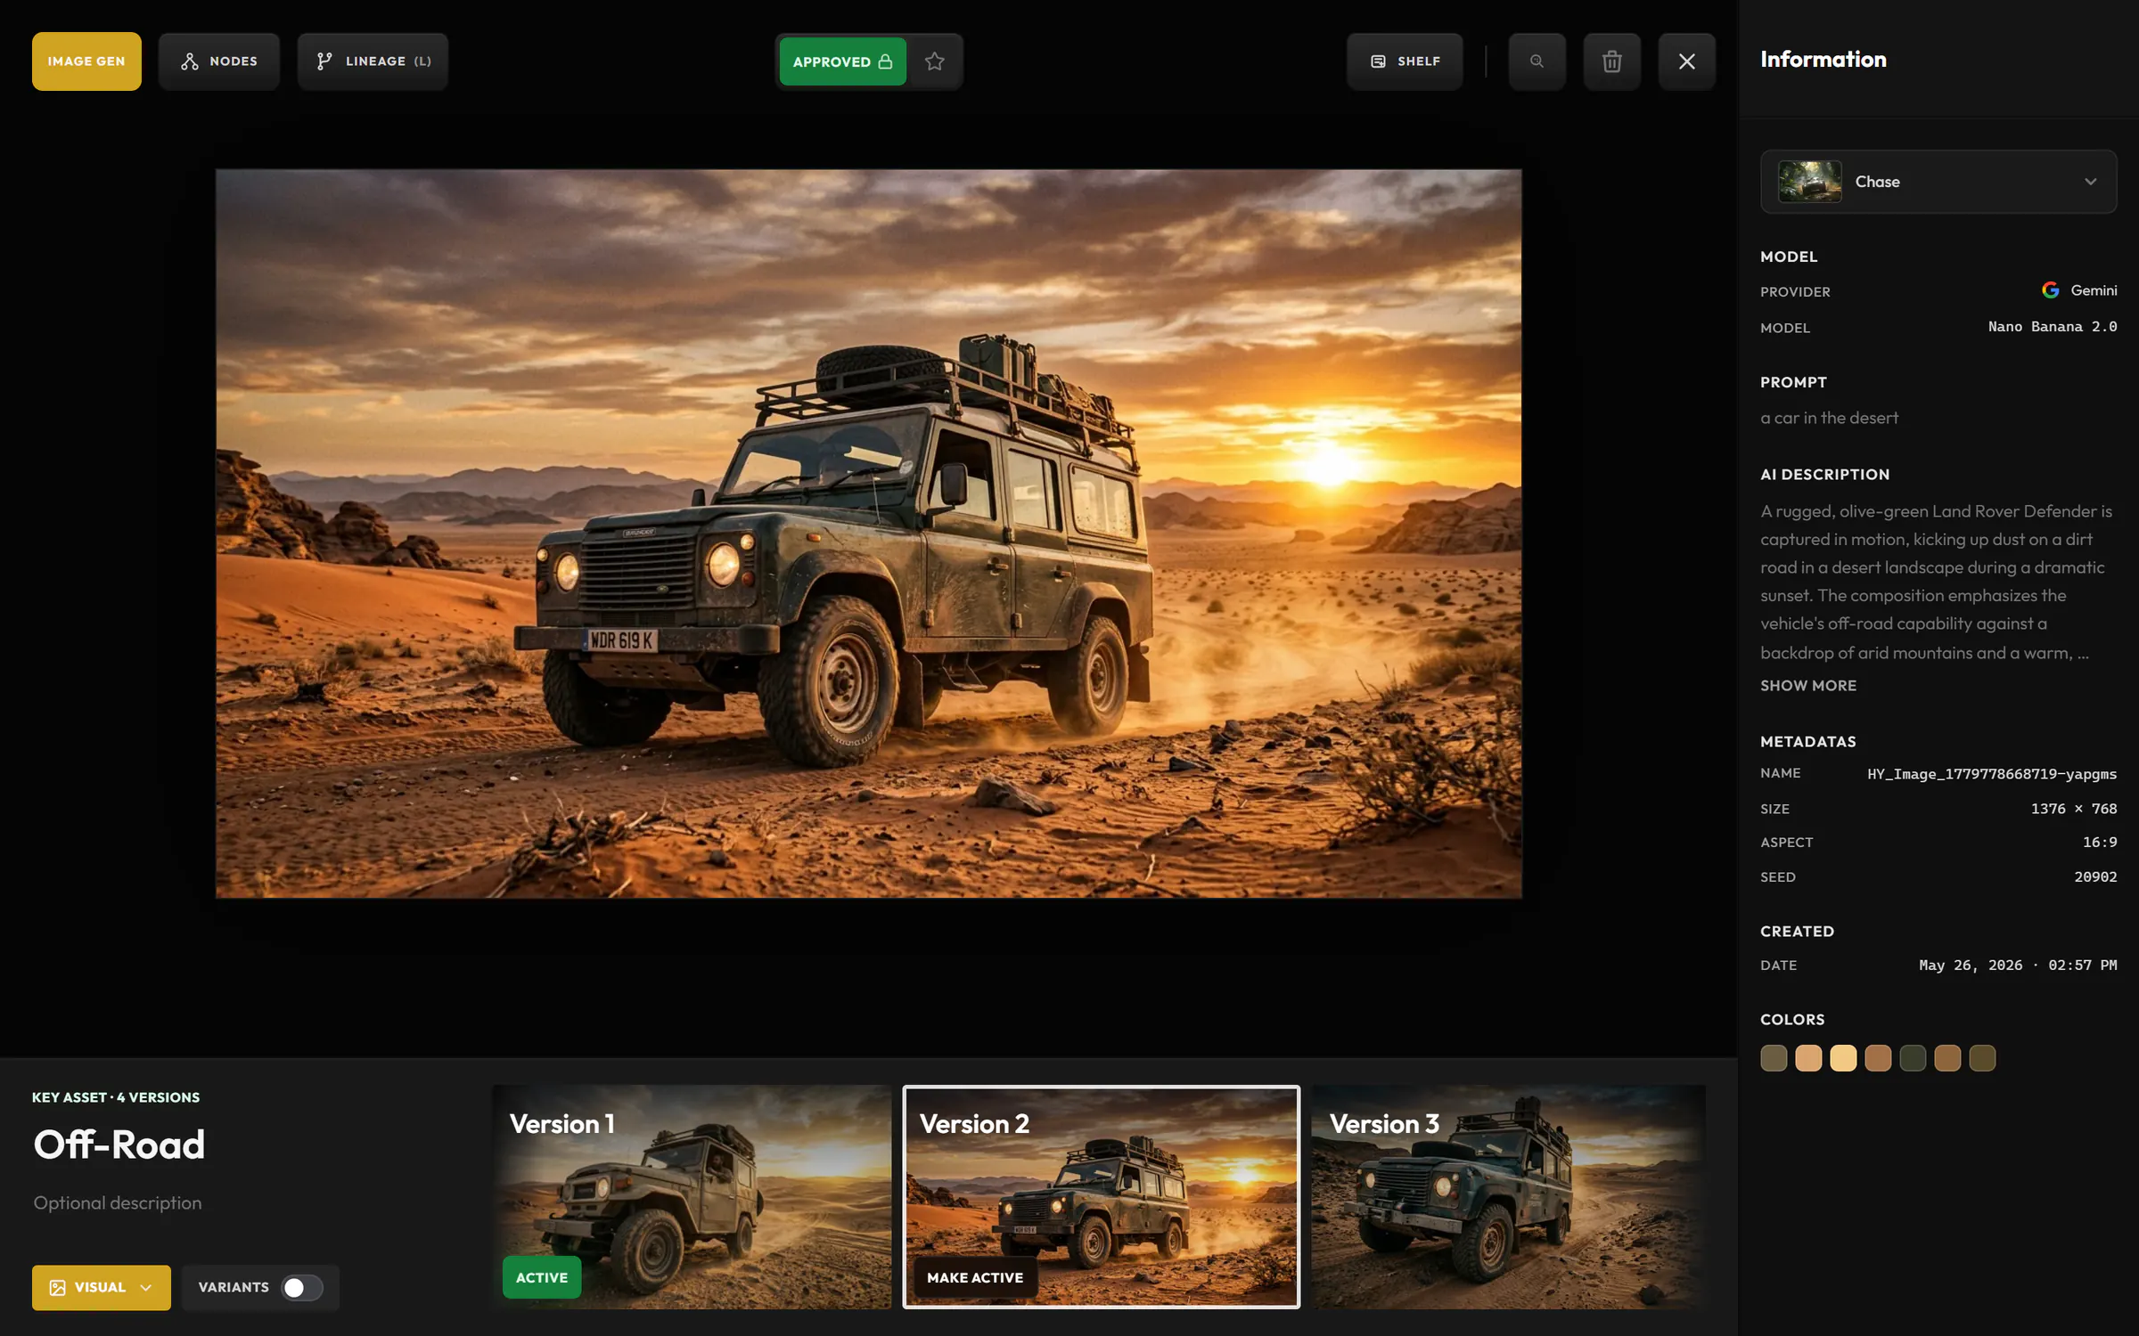Screen dimensions: 2139x1336
Task: Click the magnifier search icon
Action: click(1537, 61)
